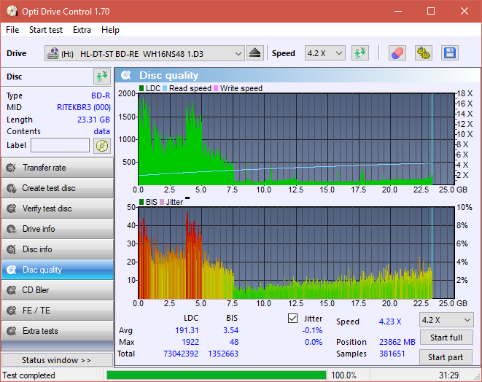Screen dimensions: 482x382
Task: Open the Help menu
Action: pyautogui.click(x=110, y=30)
